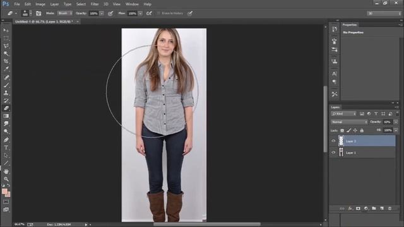Select the Eyedropper tool
This screenshot has height=227, width=404.
pyautogui.click(x=6, y=69)
